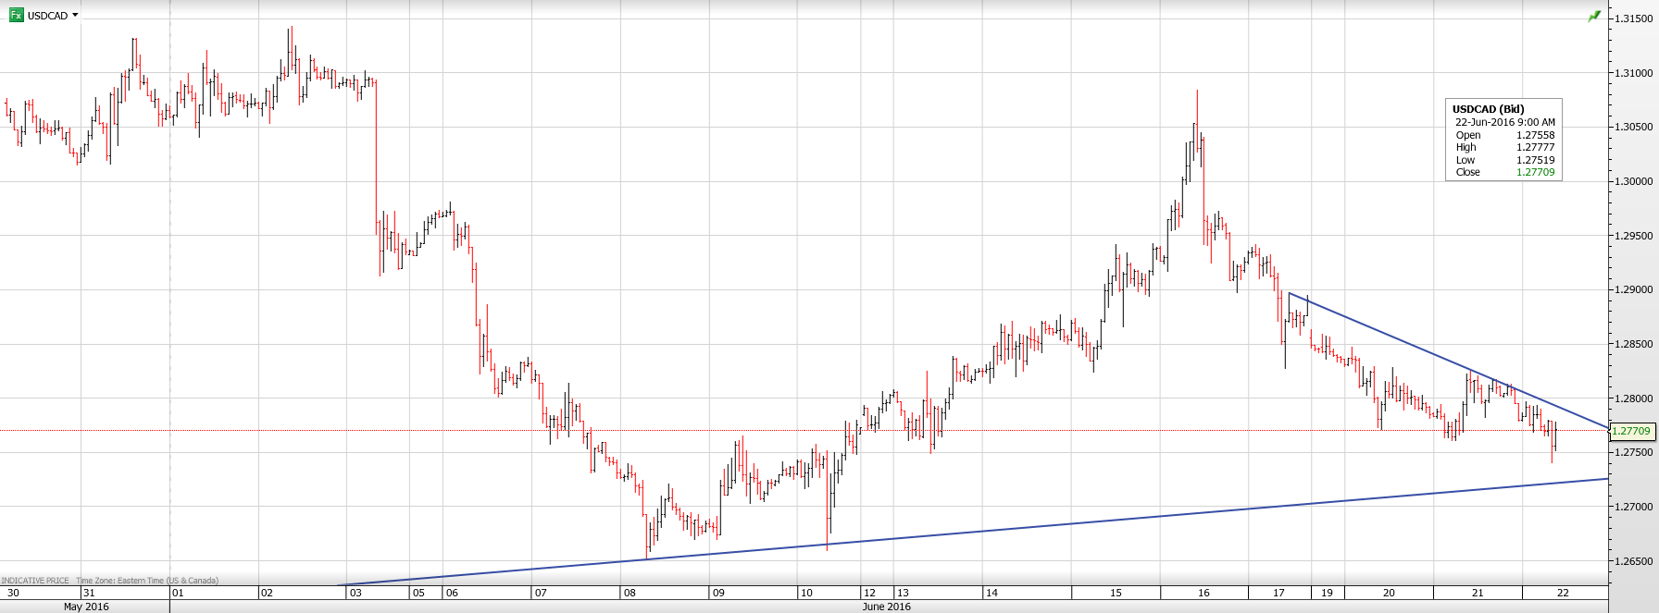The width and height of the screenshot is (1659, 613).
Task: Select the current price label 1.27709 on axis
Action: point(1631,431)
